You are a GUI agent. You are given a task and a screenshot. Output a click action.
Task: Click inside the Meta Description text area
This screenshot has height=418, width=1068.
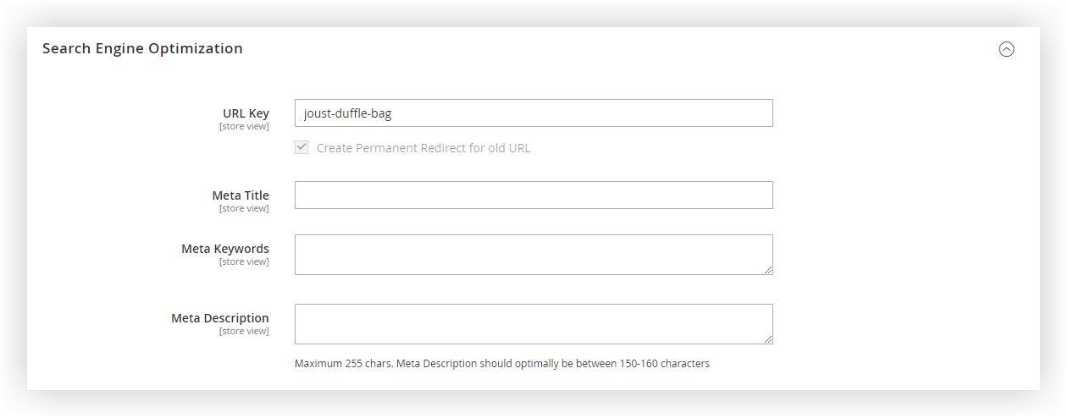(x=534, y=324)
